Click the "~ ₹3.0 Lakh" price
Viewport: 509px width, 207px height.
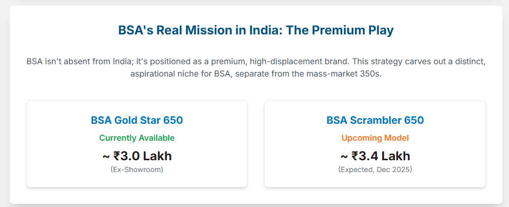pyautogui.click(x=137, y=156)
